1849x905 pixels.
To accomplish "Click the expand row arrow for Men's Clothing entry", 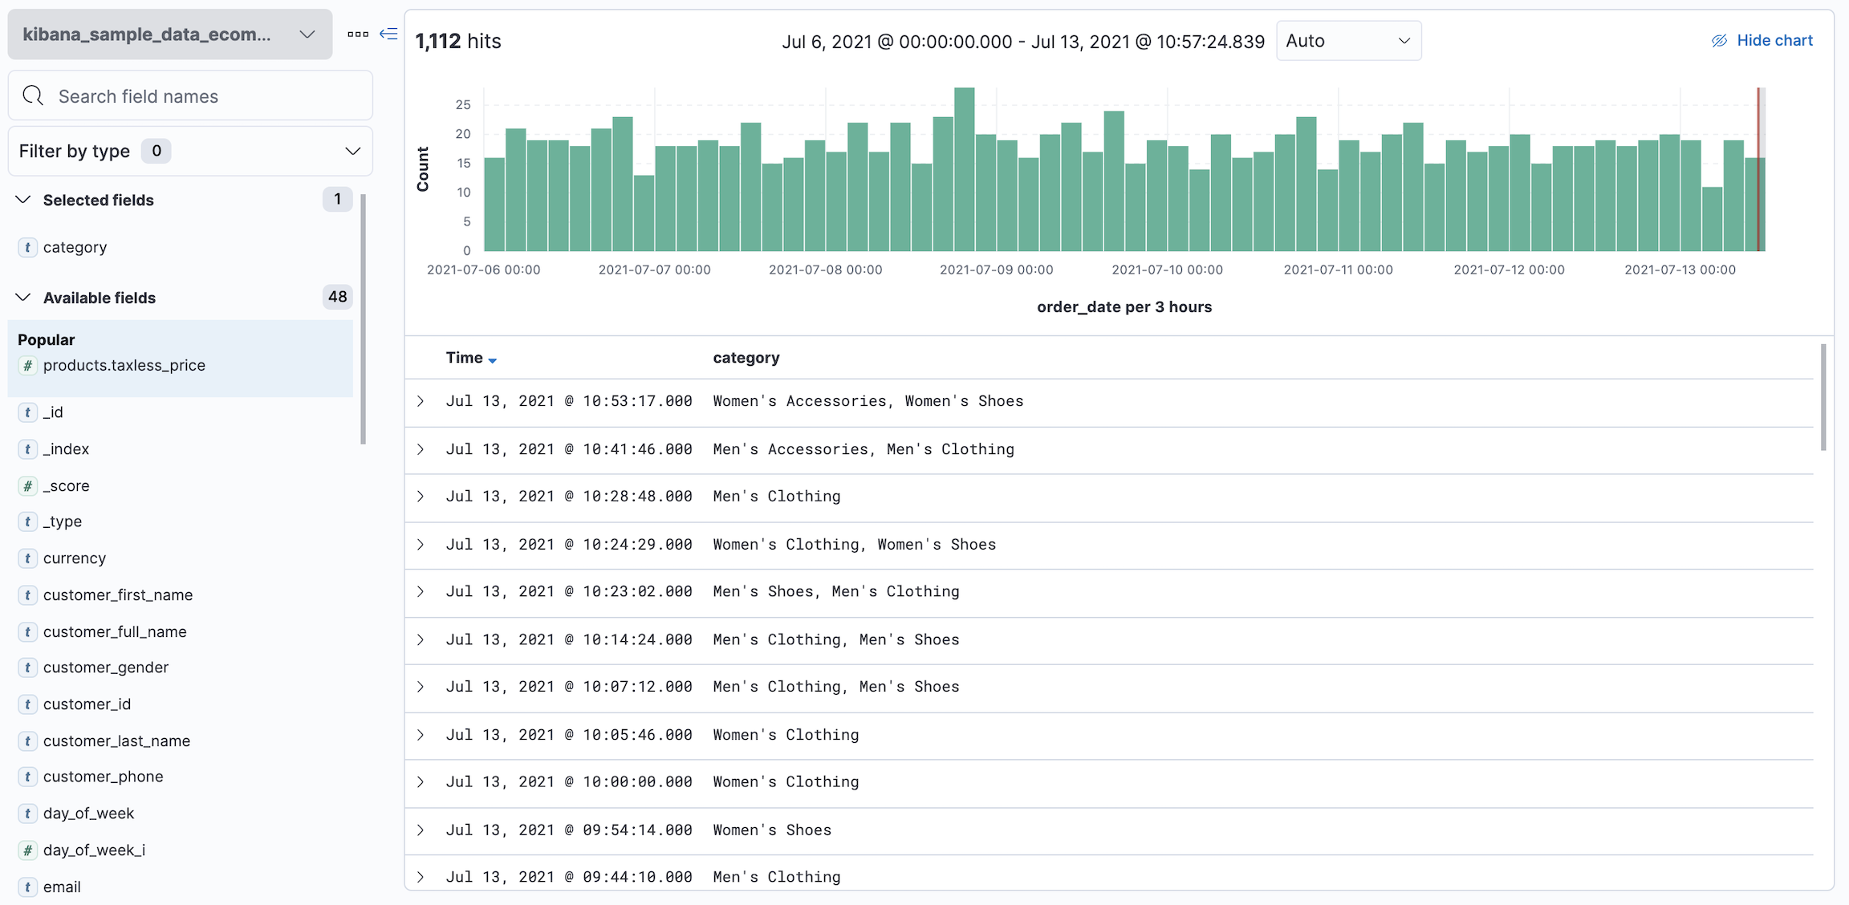I will tap(421, 496).
